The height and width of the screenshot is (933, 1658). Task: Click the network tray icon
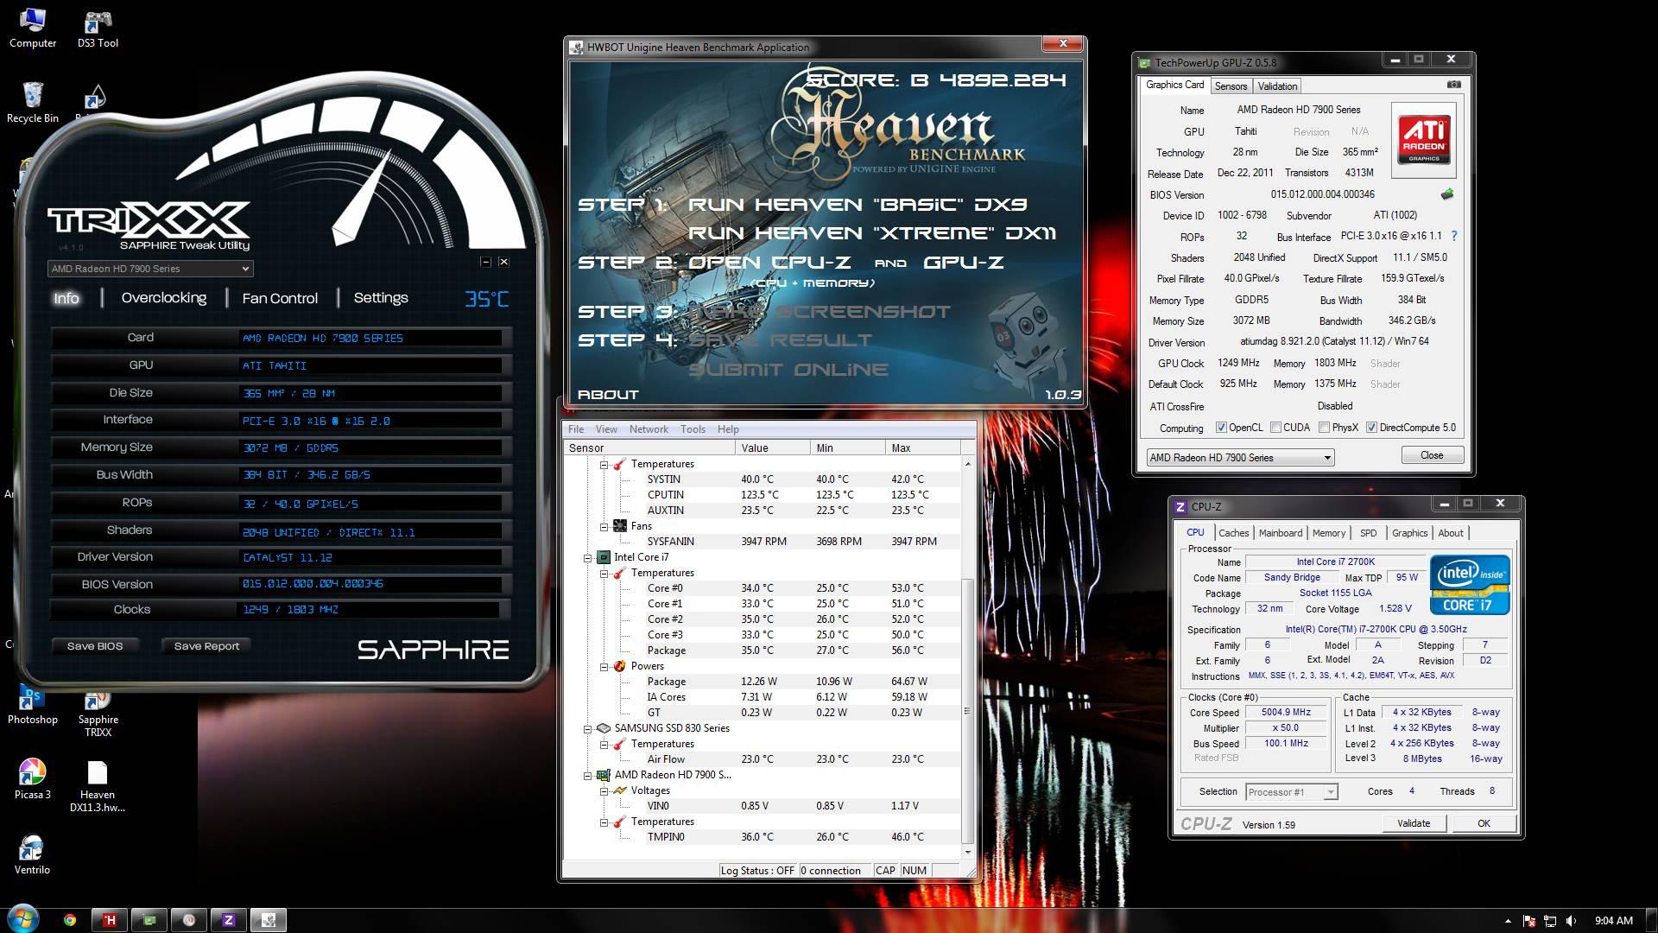pyautogui.click(x=1550, y=921)
